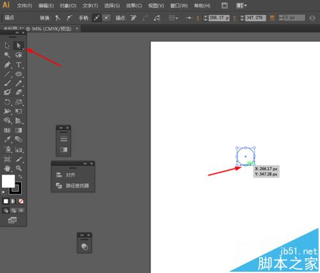Open the Stroke panel icon
The image size is (320, 273).
(x=63, y=139)
